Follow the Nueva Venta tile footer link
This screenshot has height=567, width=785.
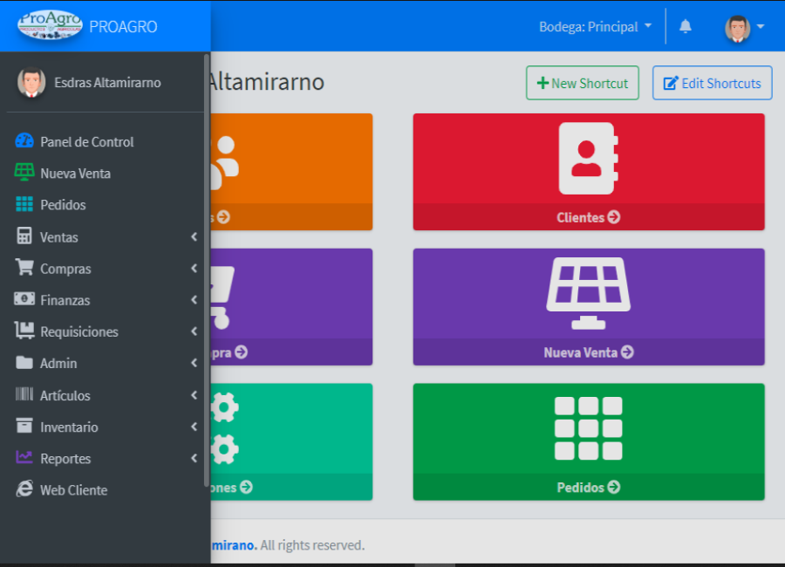(588, 352)
